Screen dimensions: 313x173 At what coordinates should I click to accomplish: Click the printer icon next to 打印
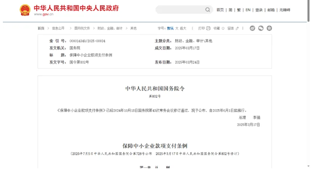click(x=208, y=28)
